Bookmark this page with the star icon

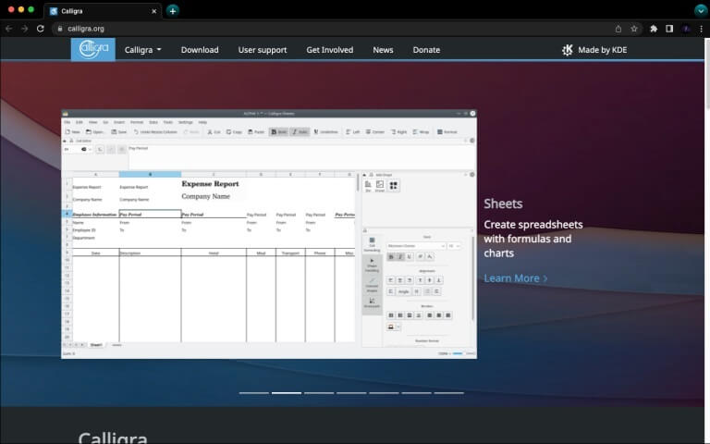coord(634,29)
